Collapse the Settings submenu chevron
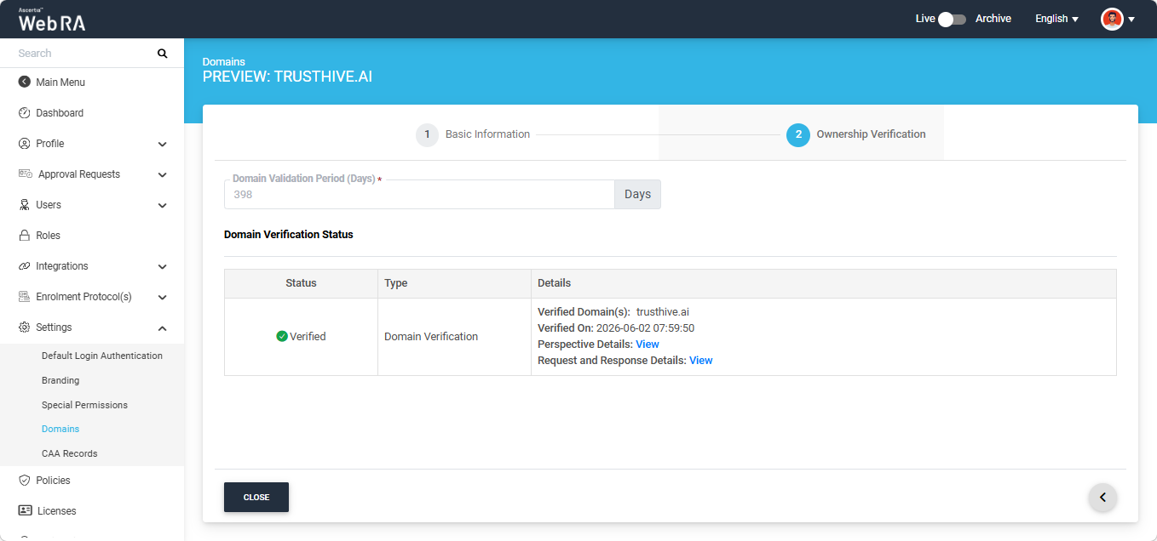The height and width of the screenshot is (541, 1157). 163,328
